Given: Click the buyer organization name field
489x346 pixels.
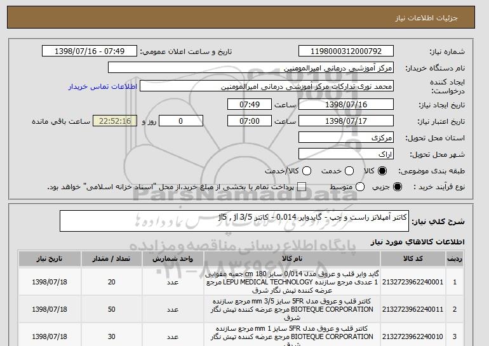Looking at the screenshot, I should click(251, 68).
